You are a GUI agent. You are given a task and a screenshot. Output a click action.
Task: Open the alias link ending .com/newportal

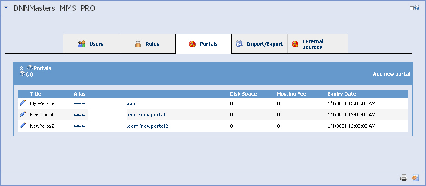click(x=119, y=115)
